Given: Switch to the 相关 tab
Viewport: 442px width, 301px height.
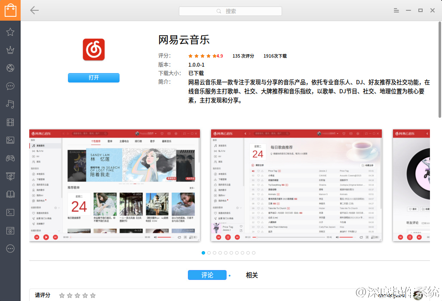Looking at the screenshot, I should coord(252,275).
